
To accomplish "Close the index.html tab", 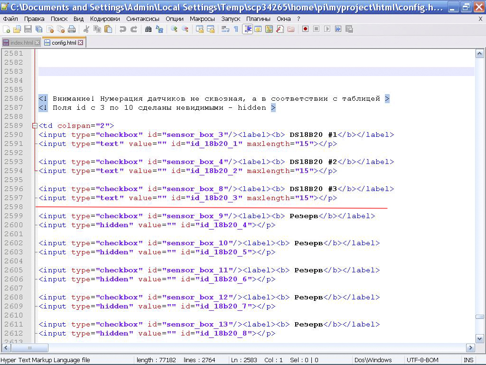I will [37, 43].
